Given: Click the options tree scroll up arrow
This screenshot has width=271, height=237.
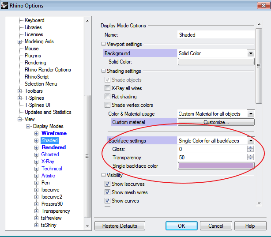Looking at the screenshot, I should point(87,21).
